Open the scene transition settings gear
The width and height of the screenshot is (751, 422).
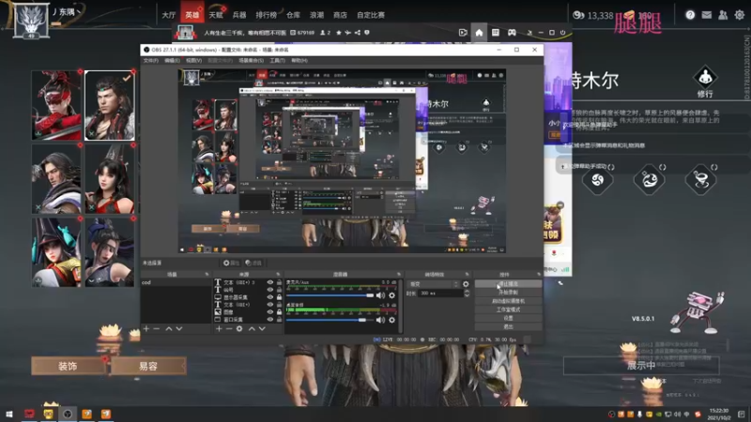click(466, 284)
